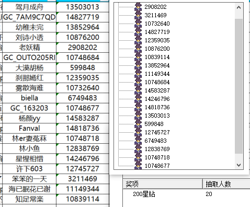This screenshot has width=250, height=207.
Task: Click the user icon beside 14827719
Action: tap(138, 32)
